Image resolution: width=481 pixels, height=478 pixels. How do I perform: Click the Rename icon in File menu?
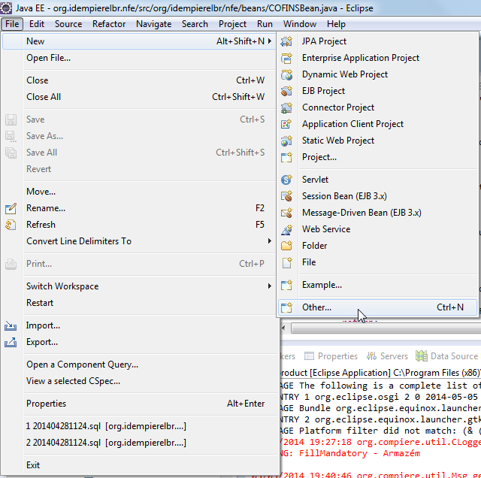11,208
